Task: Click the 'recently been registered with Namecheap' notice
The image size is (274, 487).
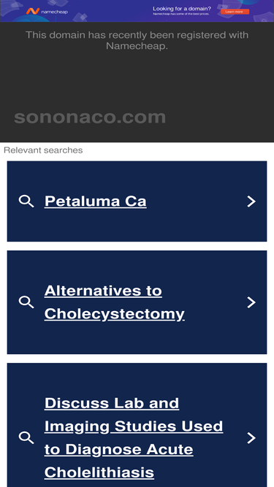Action: click(137, 40)
